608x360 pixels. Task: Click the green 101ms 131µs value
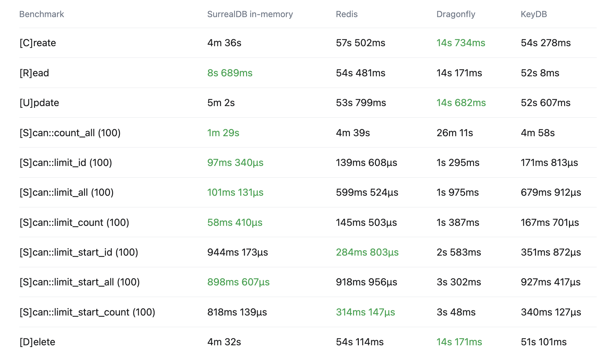pos(235,192)
